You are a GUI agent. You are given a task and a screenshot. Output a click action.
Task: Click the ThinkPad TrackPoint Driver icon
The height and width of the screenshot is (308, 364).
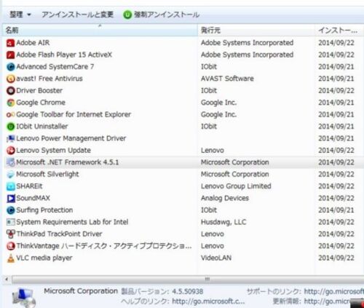pyautogui.click(x=10, y=234)
